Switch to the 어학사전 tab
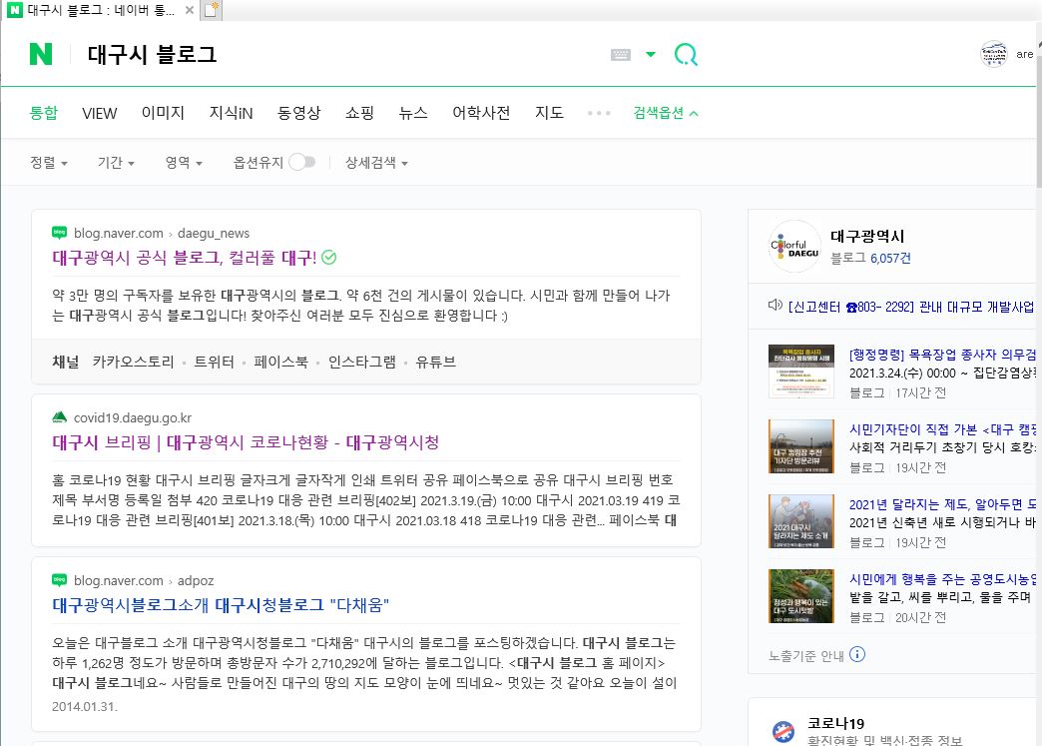Viewport: 1042px width, 746px height. click(481, 113)
